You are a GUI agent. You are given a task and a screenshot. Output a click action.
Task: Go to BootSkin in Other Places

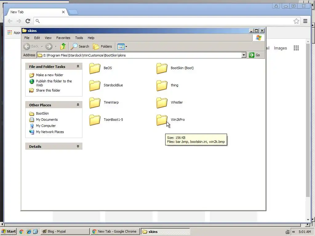[x=42, y=113]
